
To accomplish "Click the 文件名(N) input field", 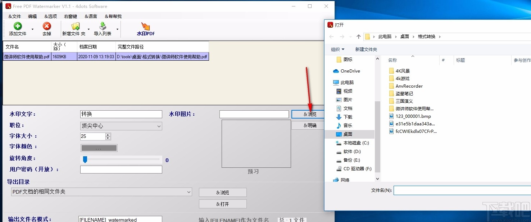I will 462,190.
